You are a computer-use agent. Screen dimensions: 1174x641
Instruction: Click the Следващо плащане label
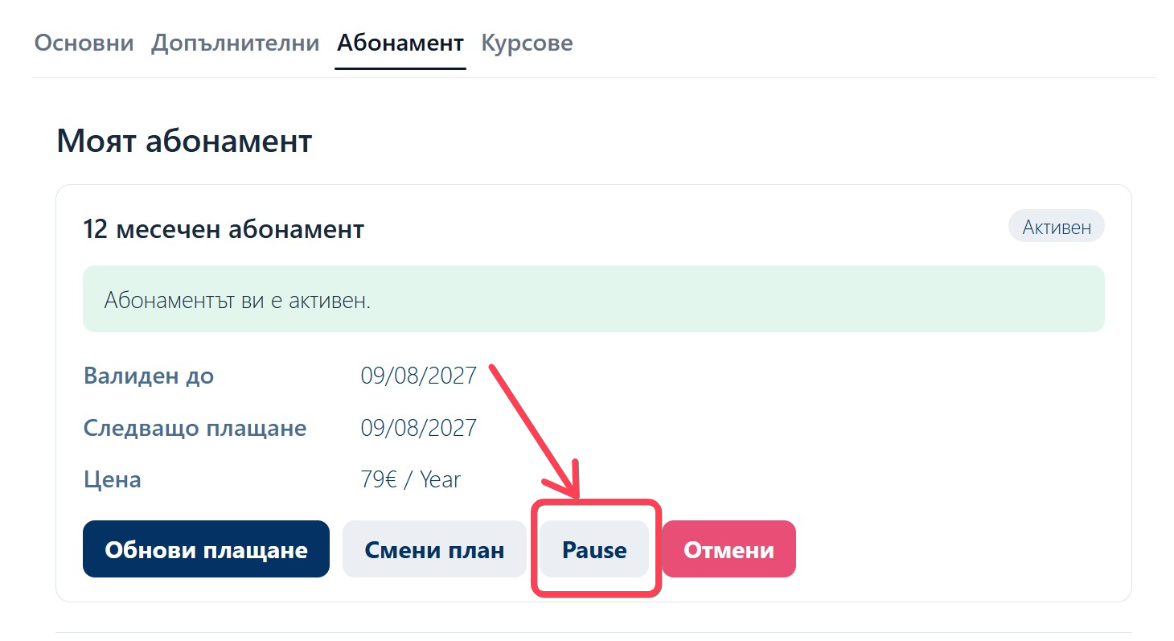(x=195, y=428)
